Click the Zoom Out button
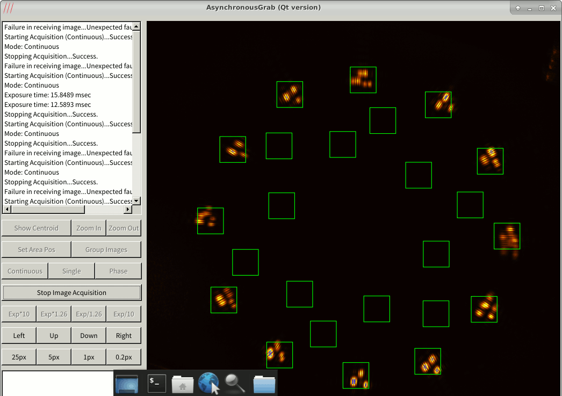 [124, 228]
